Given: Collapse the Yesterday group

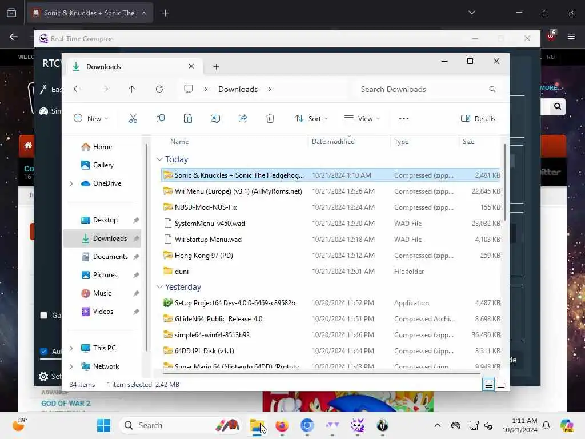Looking at the screenshot, I should pyautogui.click(x=159, y=287).
